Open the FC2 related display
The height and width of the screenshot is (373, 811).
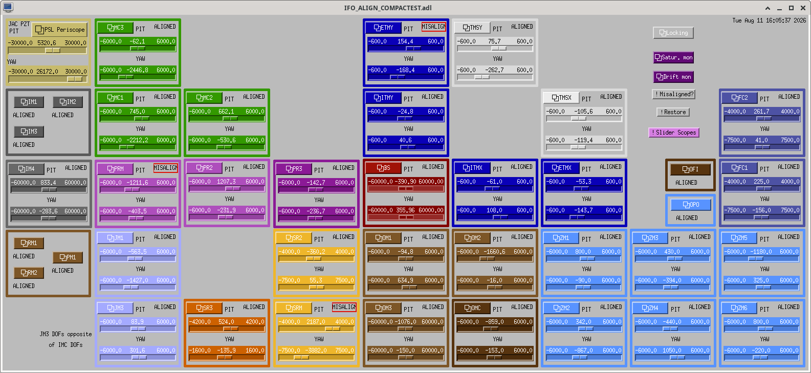click(739, 98)
